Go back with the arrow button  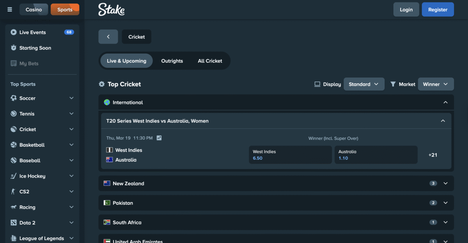(108, 37)
